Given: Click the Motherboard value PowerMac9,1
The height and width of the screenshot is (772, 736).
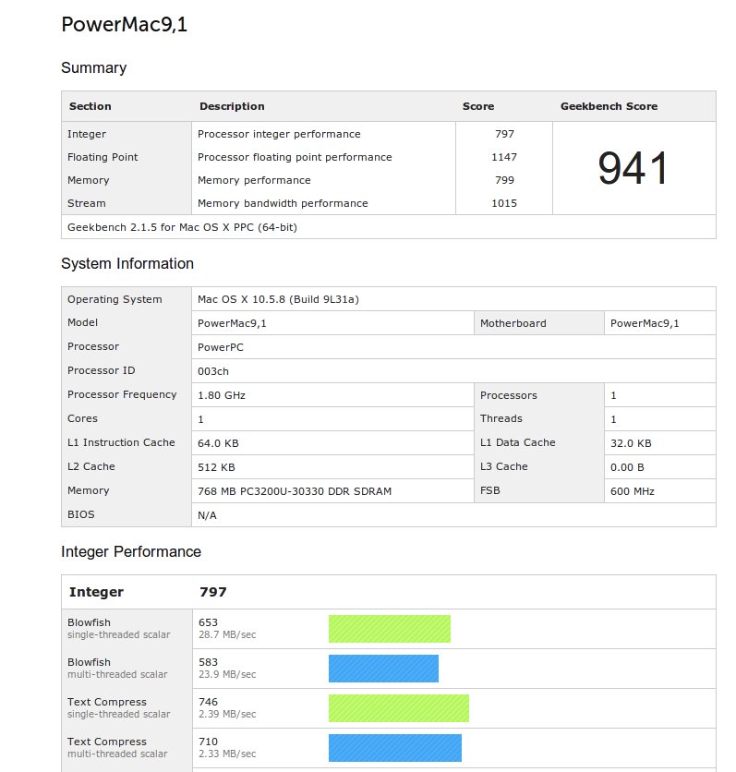Looking at the screenshot, I should pyautogui.click(x=645, y=323).
